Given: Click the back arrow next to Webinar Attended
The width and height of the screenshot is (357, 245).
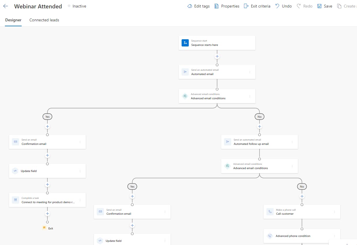Looking at the screenshot, I should pos(5,6).
